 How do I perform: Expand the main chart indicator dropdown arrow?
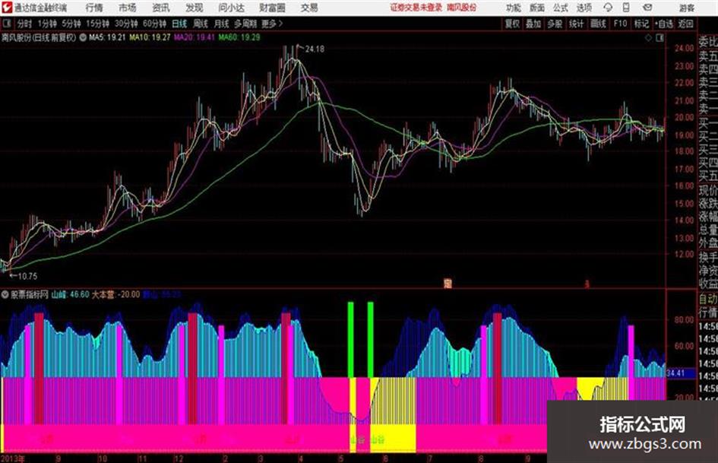click(83, 37)
